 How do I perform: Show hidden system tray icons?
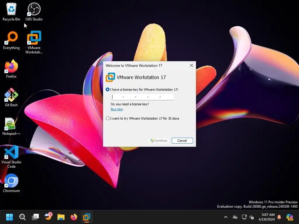click(x=226, y=217)
